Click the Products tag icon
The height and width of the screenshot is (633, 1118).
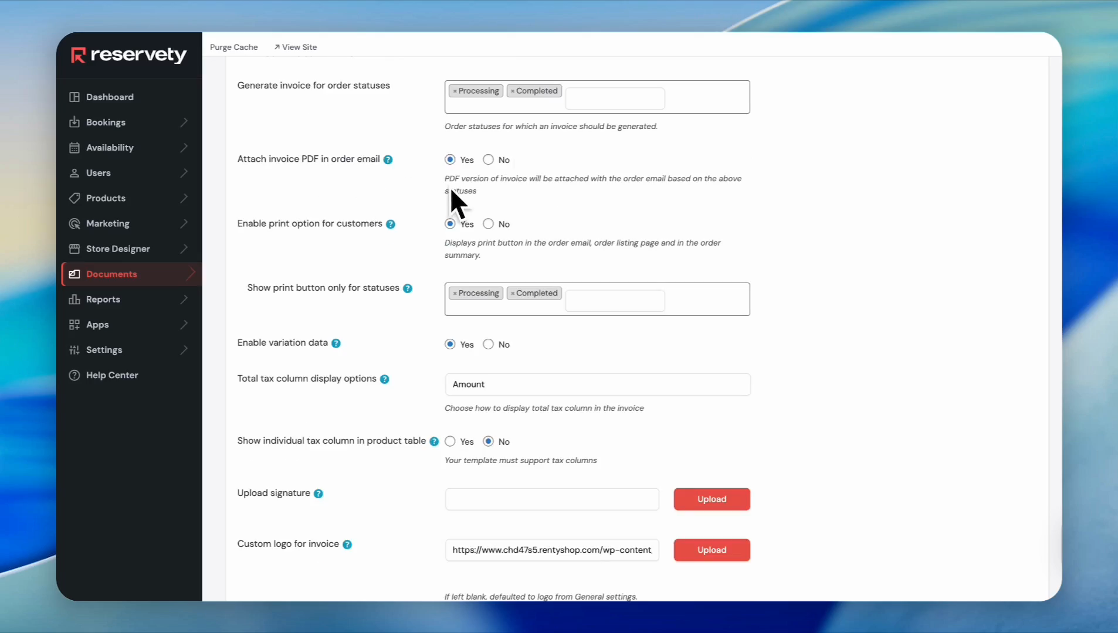coord(74,198)
